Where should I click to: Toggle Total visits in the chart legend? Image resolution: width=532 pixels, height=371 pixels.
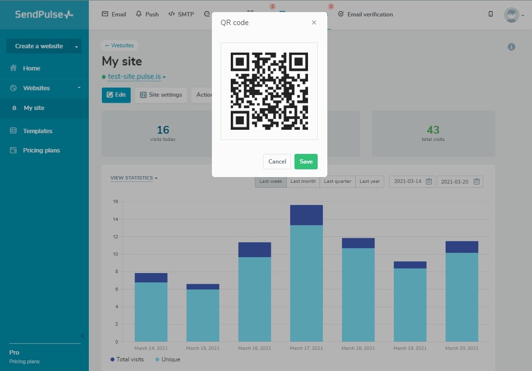pyautogui.click(x=127, y=359)
